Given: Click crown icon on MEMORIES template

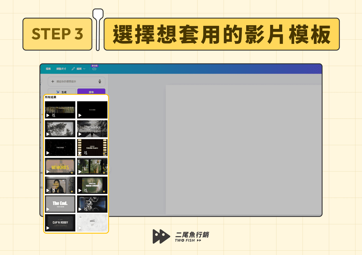Looking at the screenshot, I should coord(72,172).
